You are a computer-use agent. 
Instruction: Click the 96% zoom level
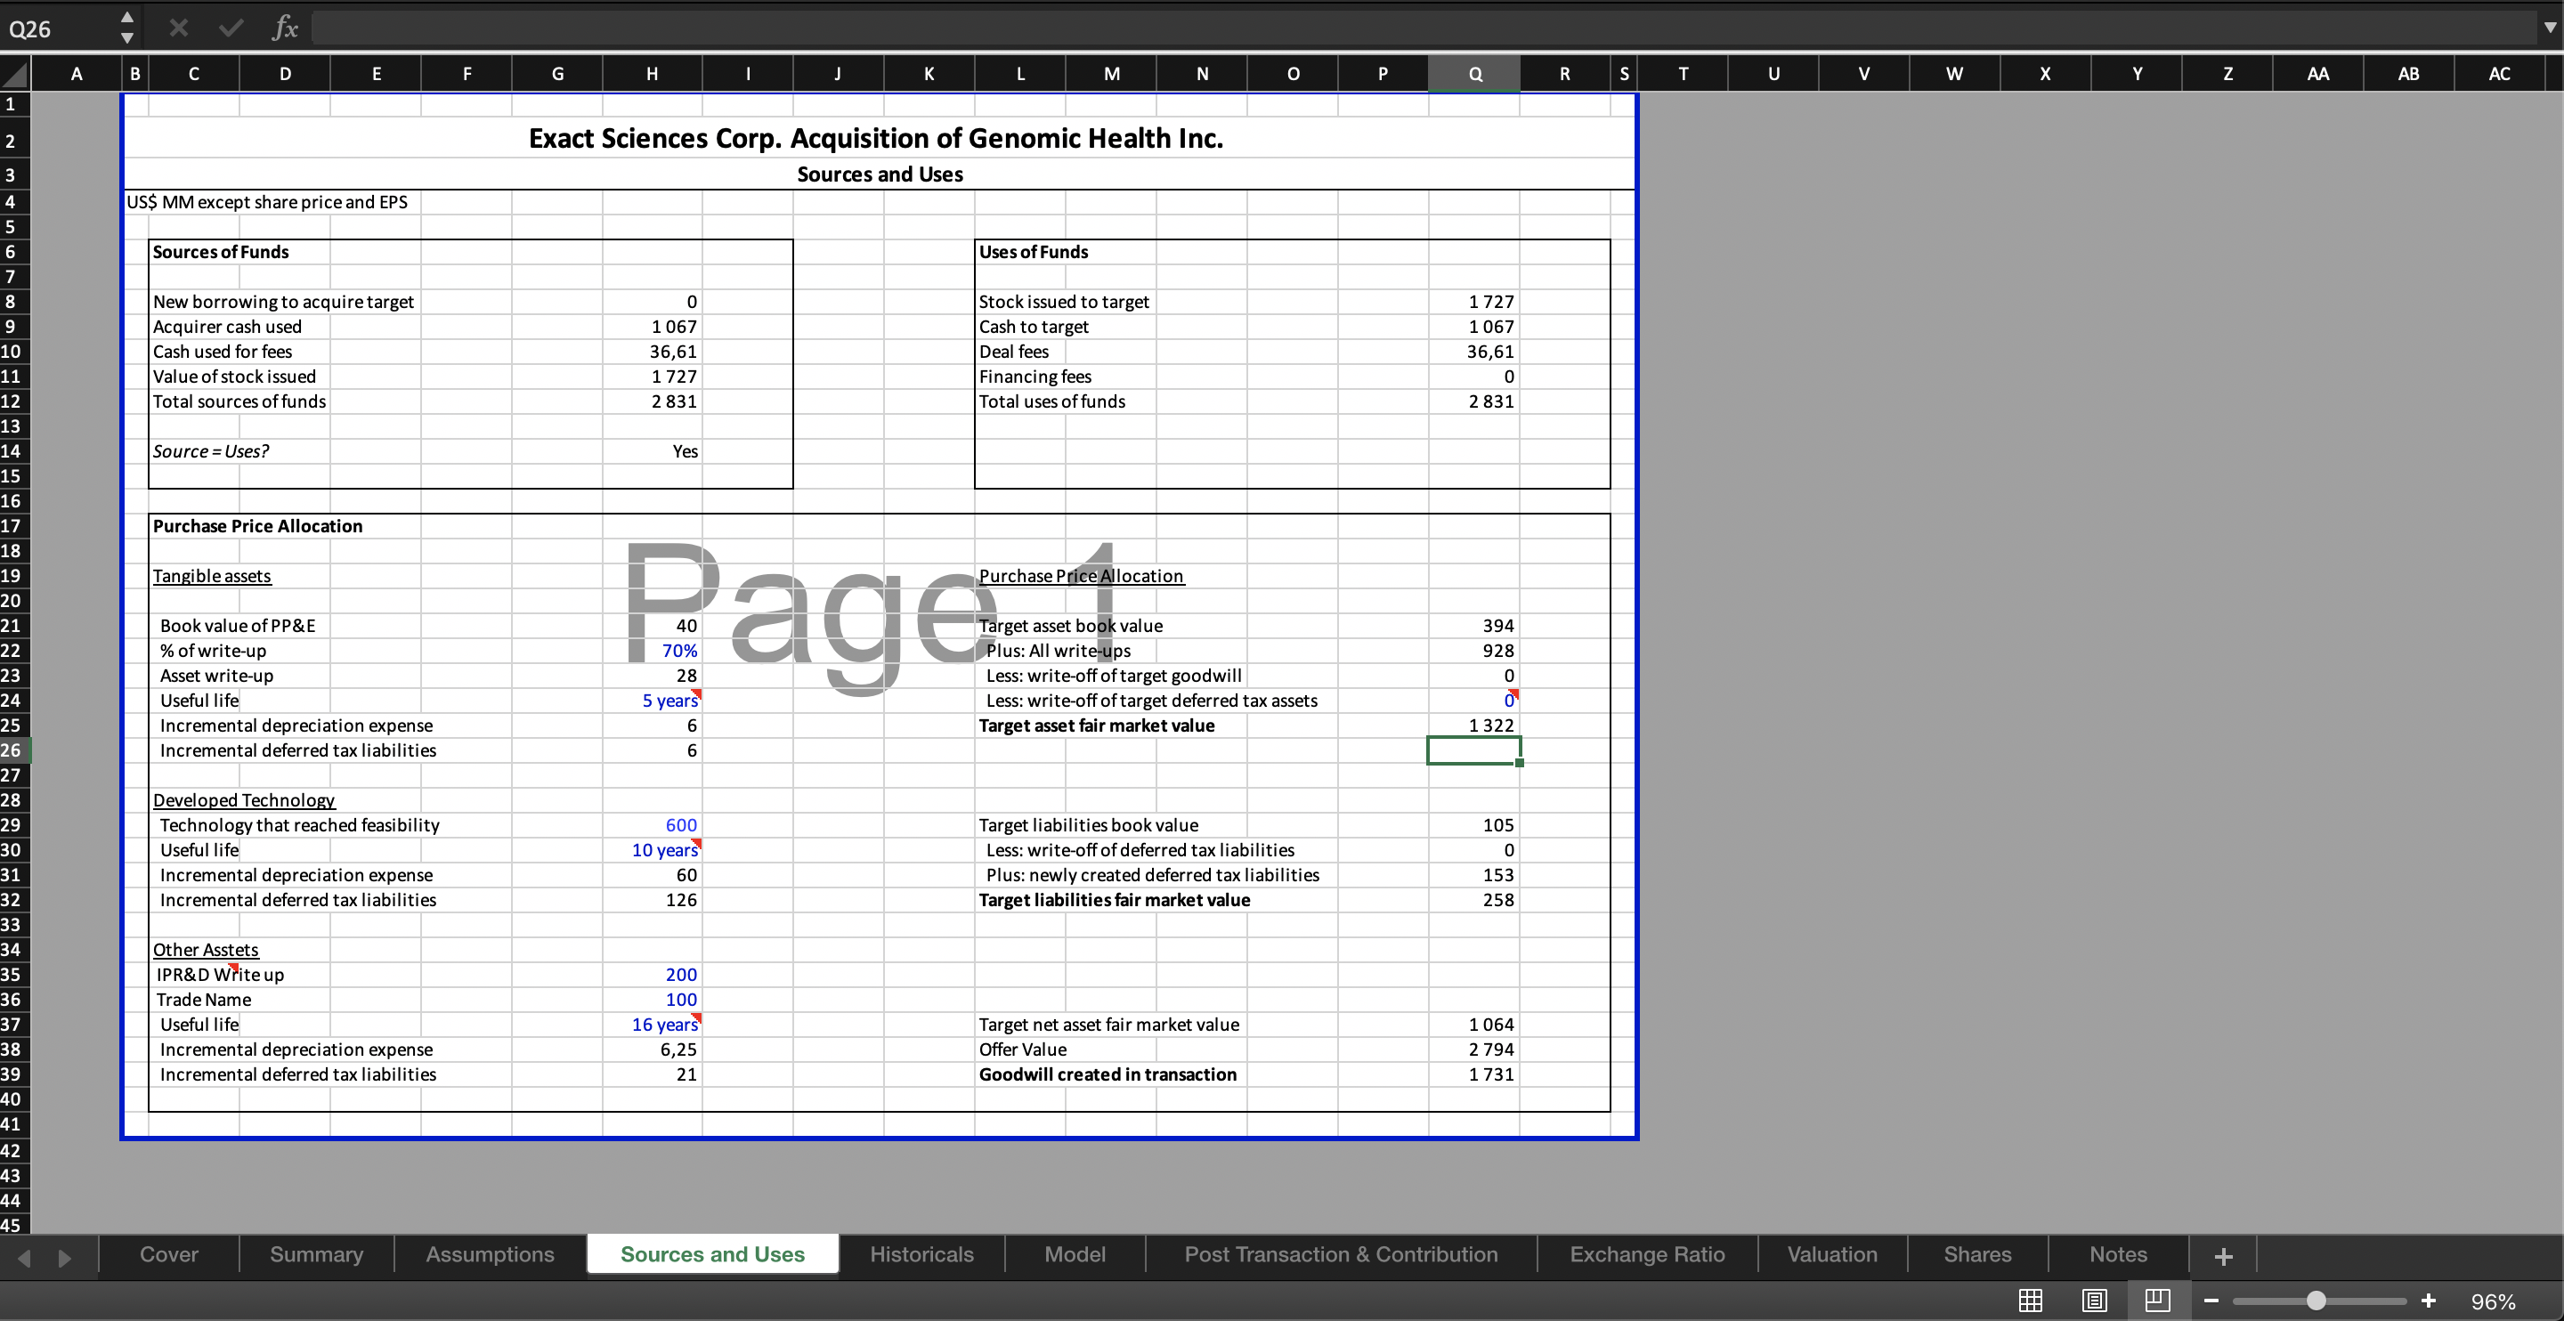coord(2494,1302)
